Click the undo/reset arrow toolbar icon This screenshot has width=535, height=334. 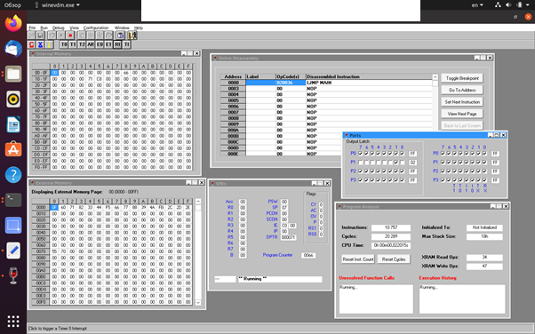pos(52,36)
